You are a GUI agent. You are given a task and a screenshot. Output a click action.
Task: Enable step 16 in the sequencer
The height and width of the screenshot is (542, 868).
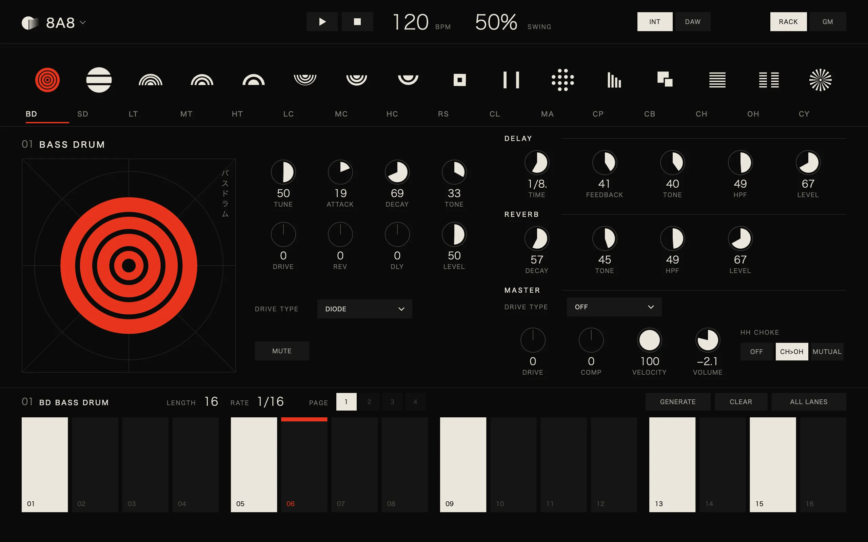click(x=823, y=464)
